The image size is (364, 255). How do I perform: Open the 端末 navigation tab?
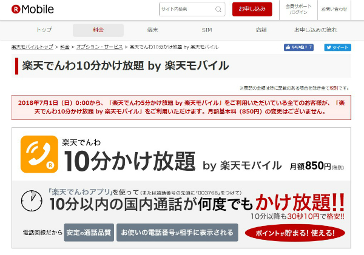[x=152, y=30]
